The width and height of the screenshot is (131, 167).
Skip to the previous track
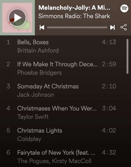click(x=42, y=27)
